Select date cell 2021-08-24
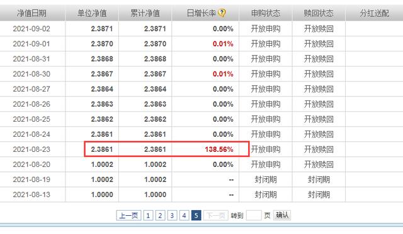 coord(31,134)
